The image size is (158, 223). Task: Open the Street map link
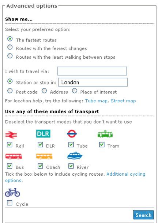tap(123, 101)
